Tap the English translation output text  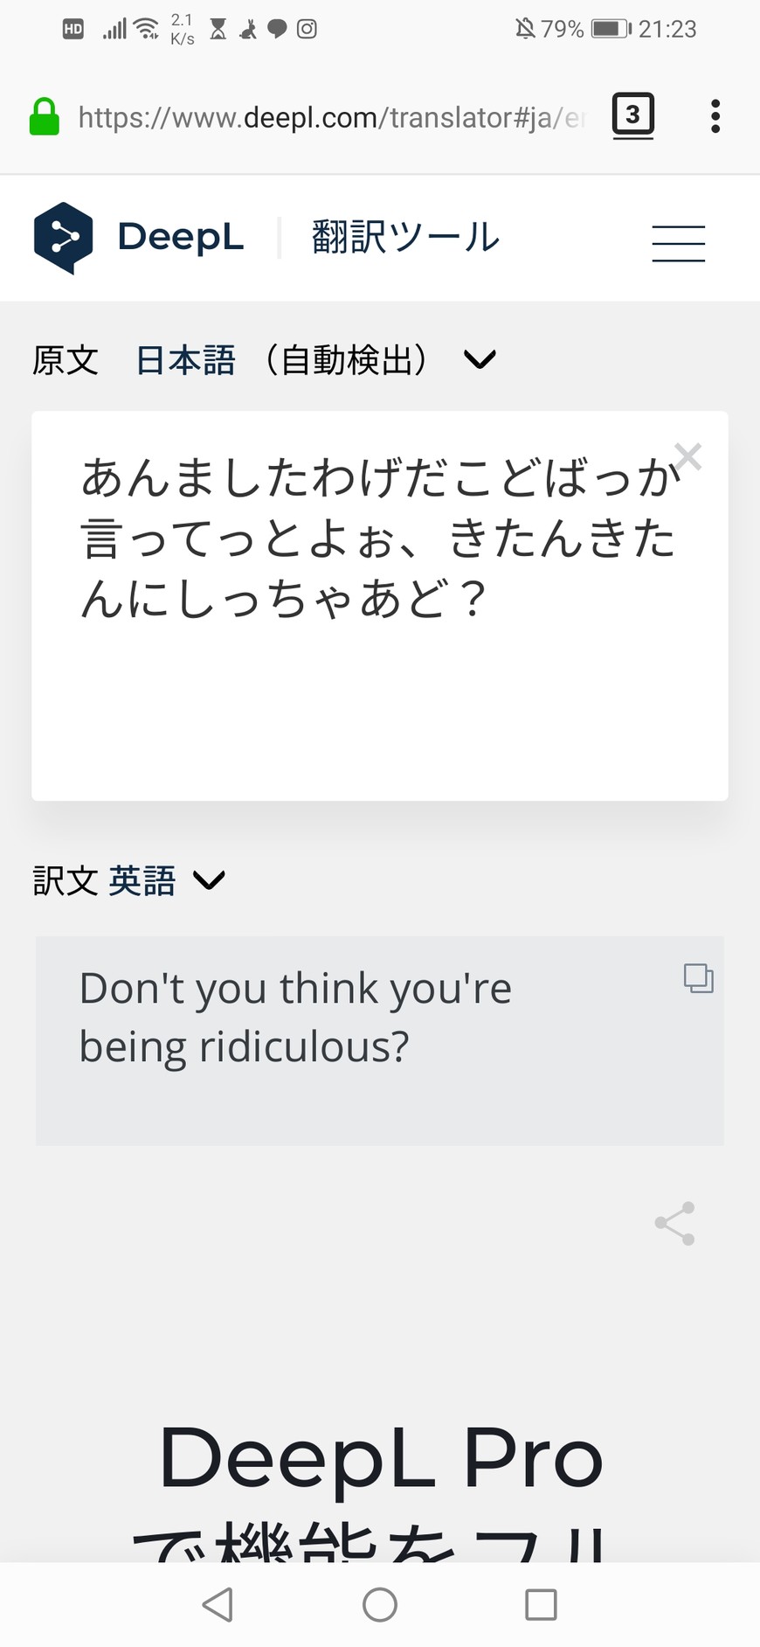pyautogui.click(x=295, y=1018)
